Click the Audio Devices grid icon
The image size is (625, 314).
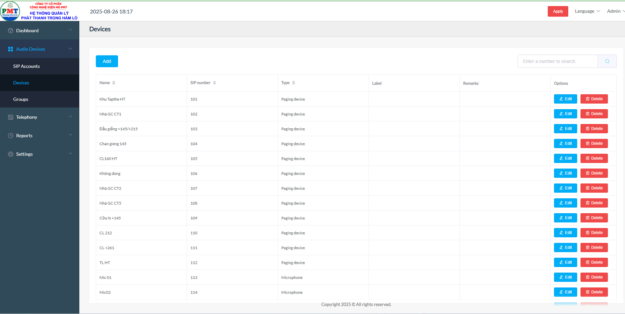10,49
